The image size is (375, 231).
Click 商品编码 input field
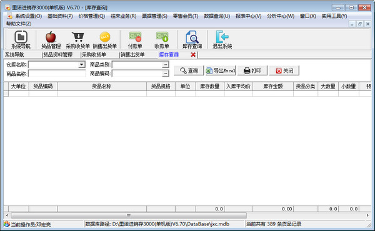point(137,73)
